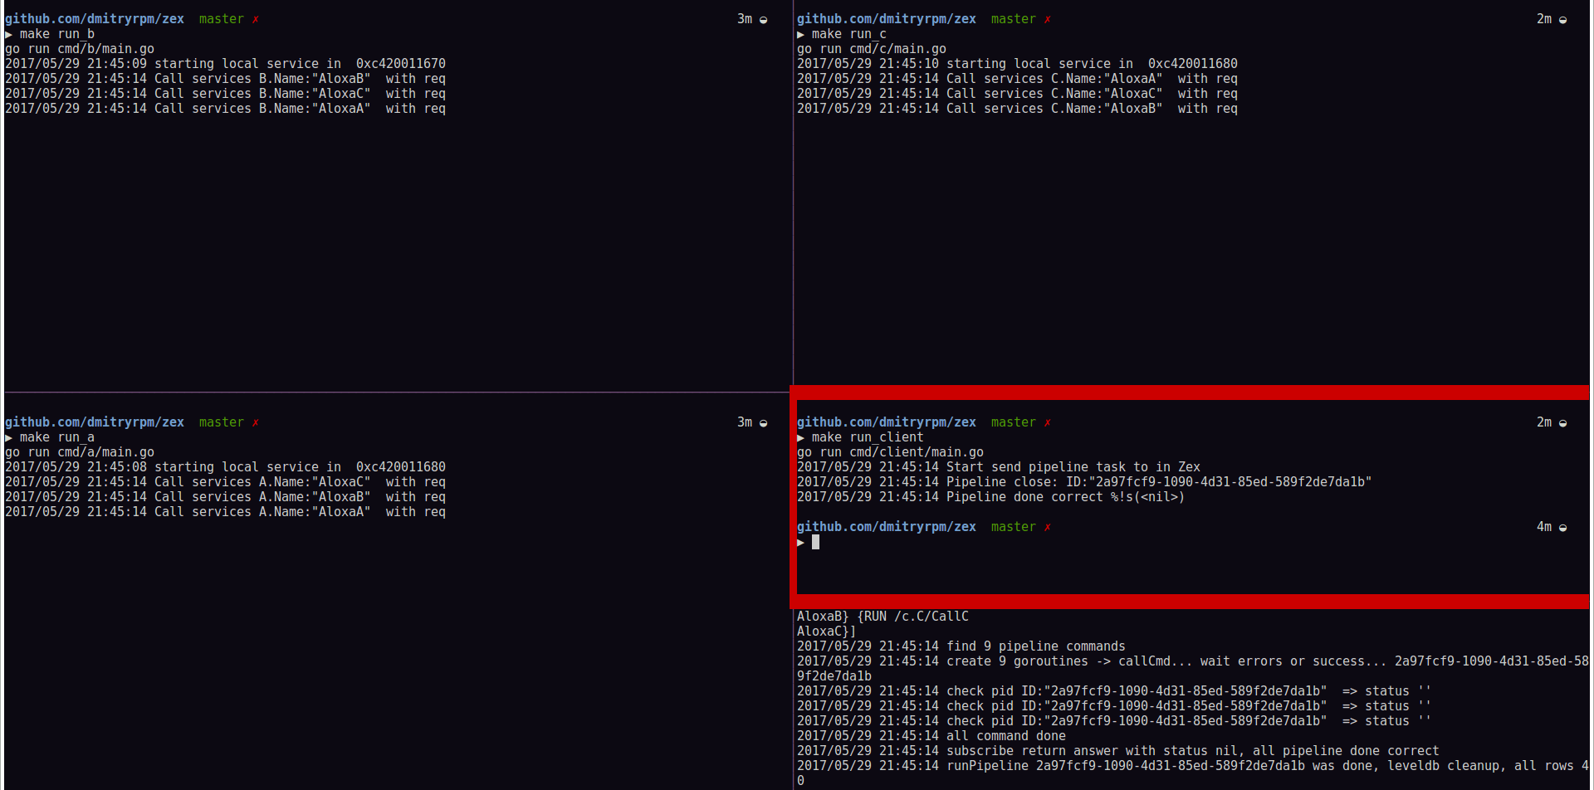1594x790 pixels.
Task: Select 'go run cmd/c/main.go' line
Action: (872, 49)
